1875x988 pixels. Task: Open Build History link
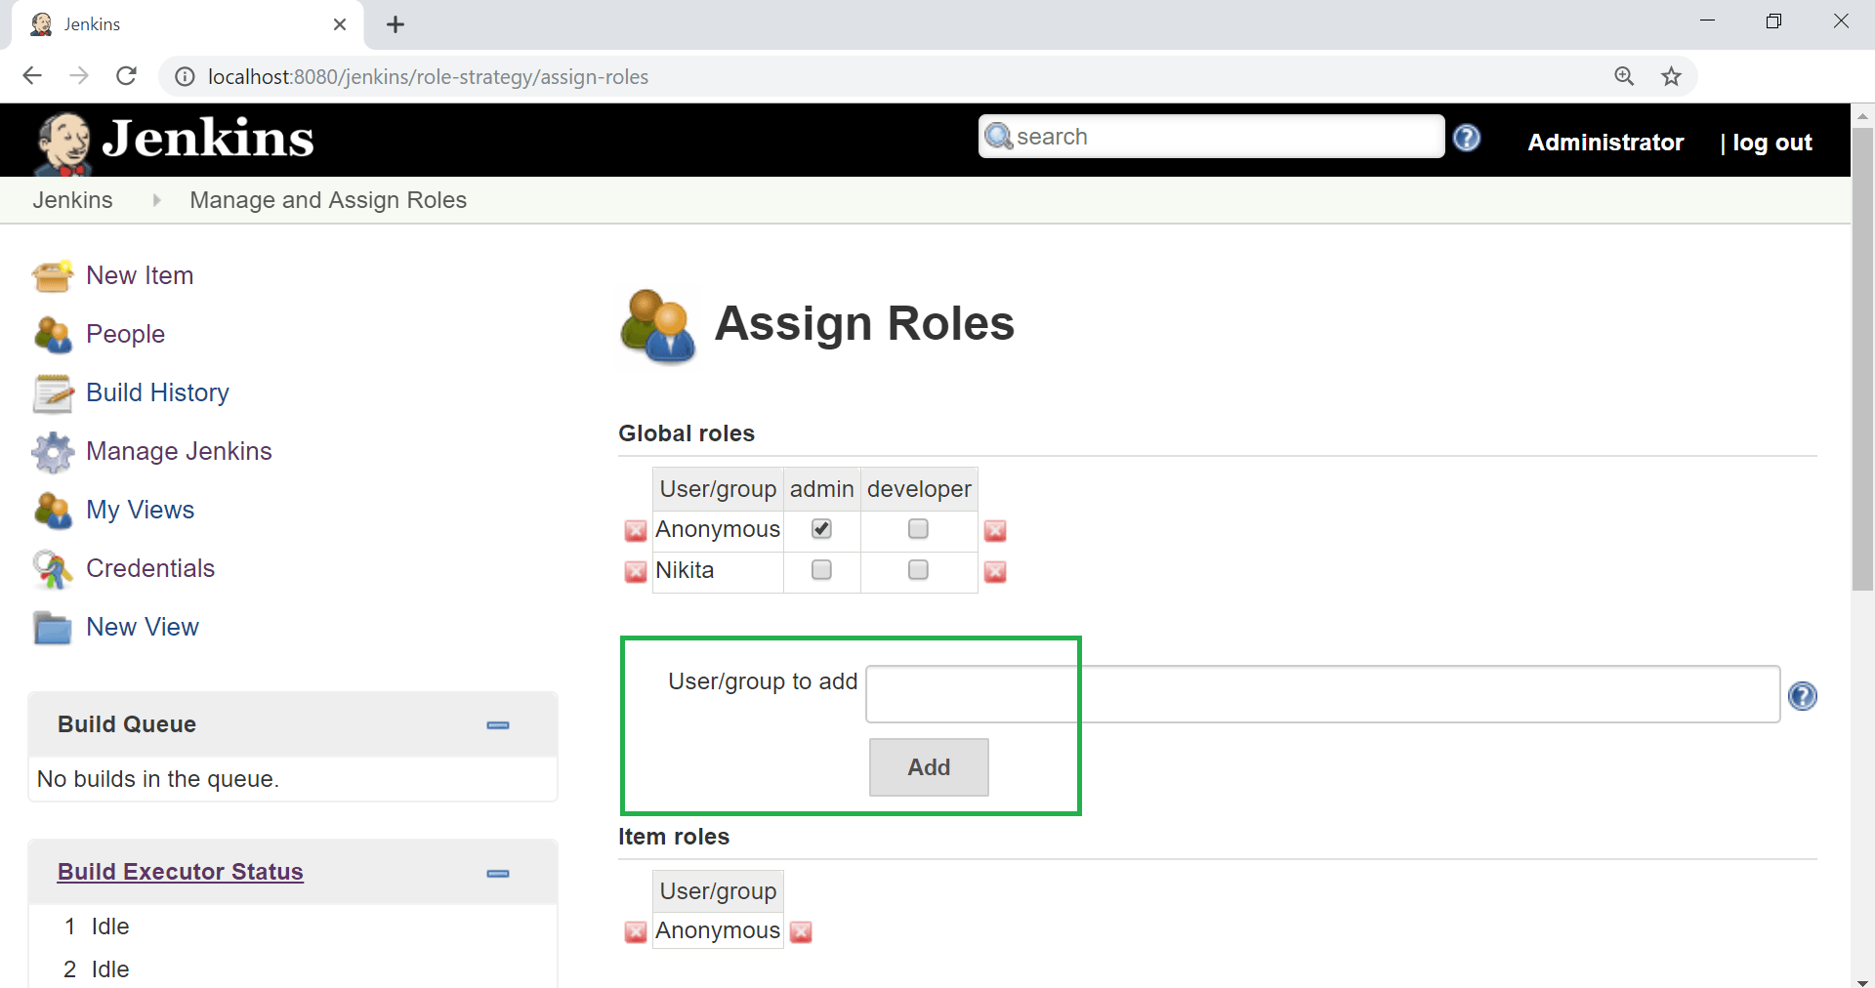[157, 392]
